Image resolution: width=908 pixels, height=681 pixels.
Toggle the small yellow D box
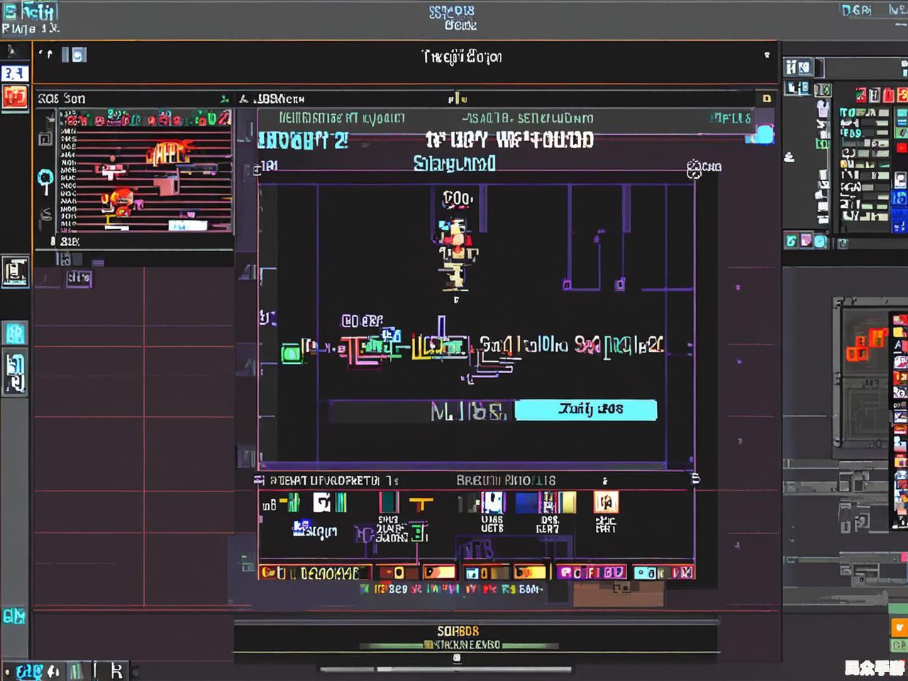pyautogui.click(x=766, y=99)
